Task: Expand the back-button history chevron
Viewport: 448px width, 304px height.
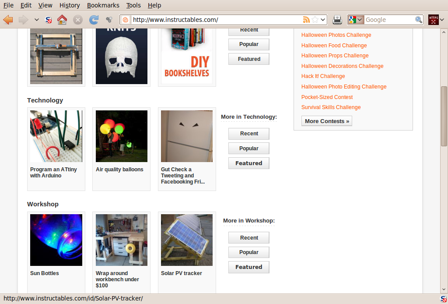Action: point(37,20)
